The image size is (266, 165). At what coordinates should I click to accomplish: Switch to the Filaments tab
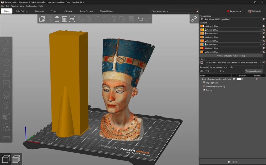pos(39,11)
